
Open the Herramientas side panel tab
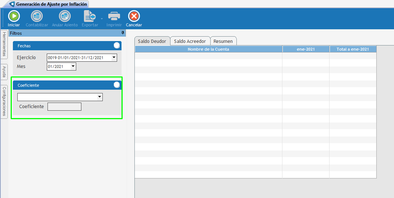(x=4, y=44)
